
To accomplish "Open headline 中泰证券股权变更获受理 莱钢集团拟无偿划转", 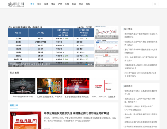I will [x=77, y=113].
